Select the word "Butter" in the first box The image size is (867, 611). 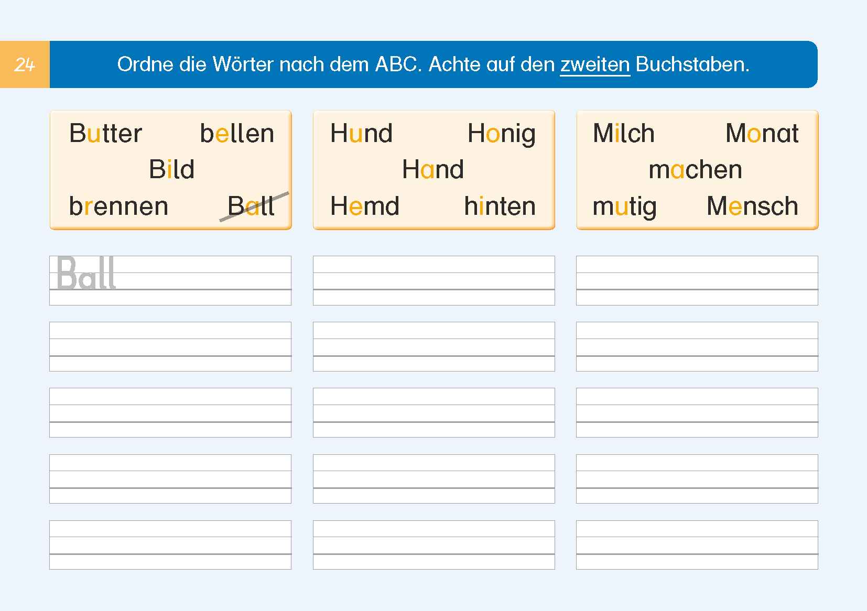pos(105,133)
